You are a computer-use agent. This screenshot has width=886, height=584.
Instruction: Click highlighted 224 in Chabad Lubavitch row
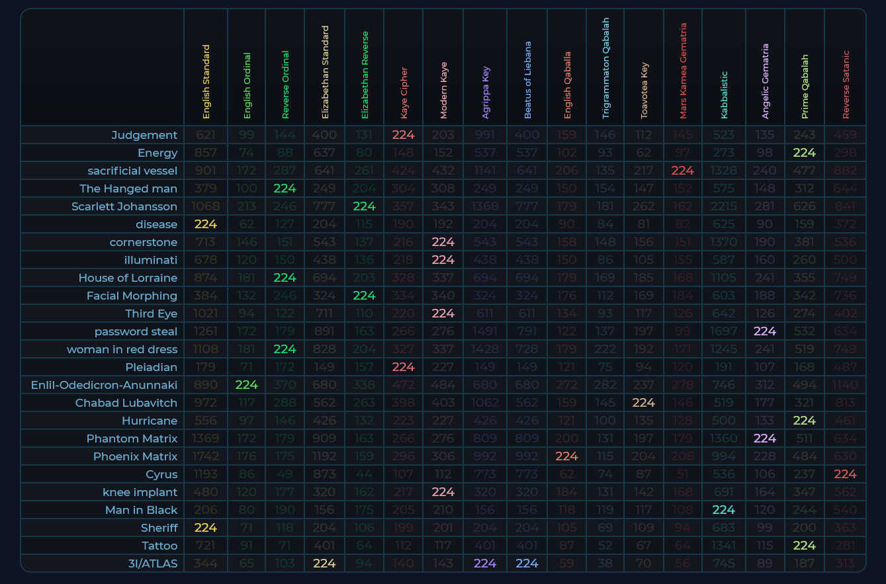click(x=644, y=403)
